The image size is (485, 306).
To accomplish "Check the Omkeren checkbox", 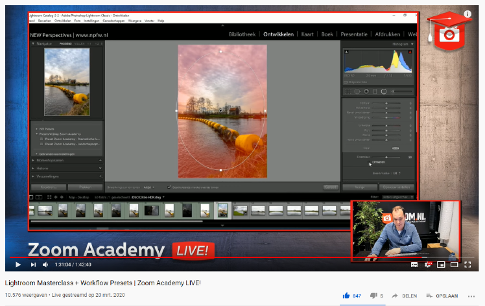I will click(370, 162).
